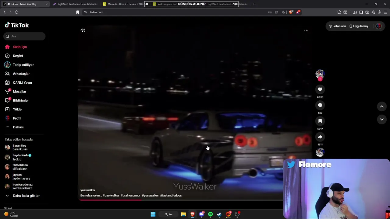Open Leo AI sparkle icon
The height and width of the screenshot is (219, 390).
coord(373,12)
